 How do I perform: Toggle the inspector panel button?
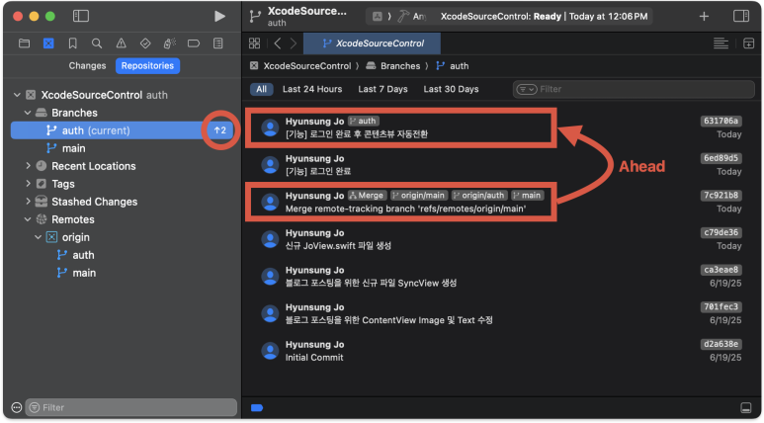pos(741,16)
